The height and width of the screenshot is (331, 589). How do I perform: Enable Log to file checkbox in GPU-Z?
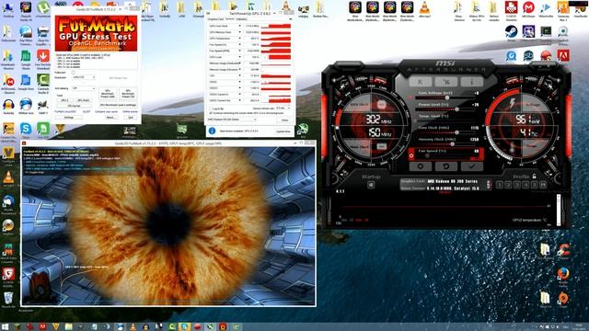(x=211, y=108)
